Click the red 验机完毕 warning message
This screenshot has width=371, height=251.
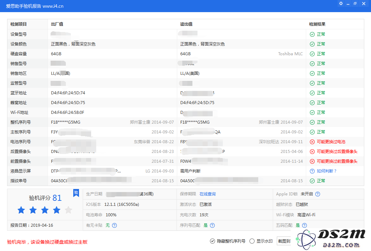coord(47,242)
